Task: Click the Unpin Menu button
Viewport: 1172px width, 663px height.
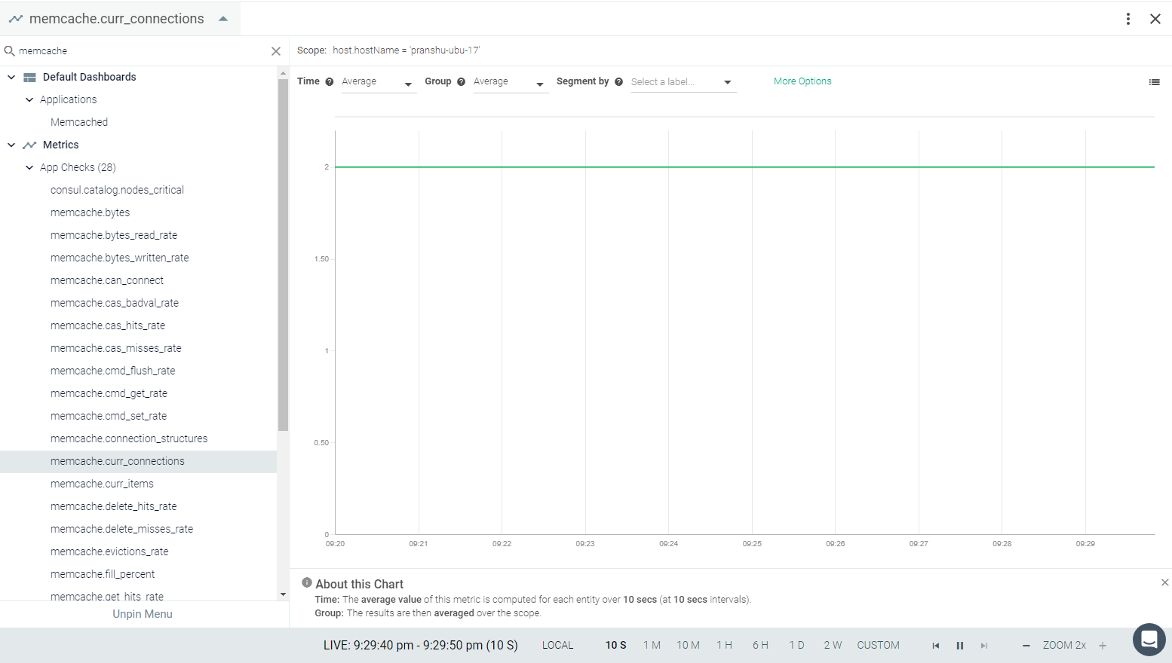Action: click(143, 614)
